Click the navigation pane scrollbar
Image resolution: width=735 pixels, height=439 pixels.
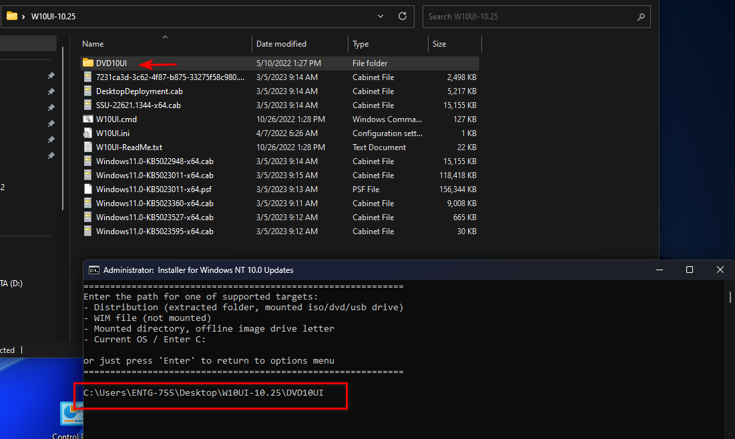pyautogui.click(x=63, y=129)
